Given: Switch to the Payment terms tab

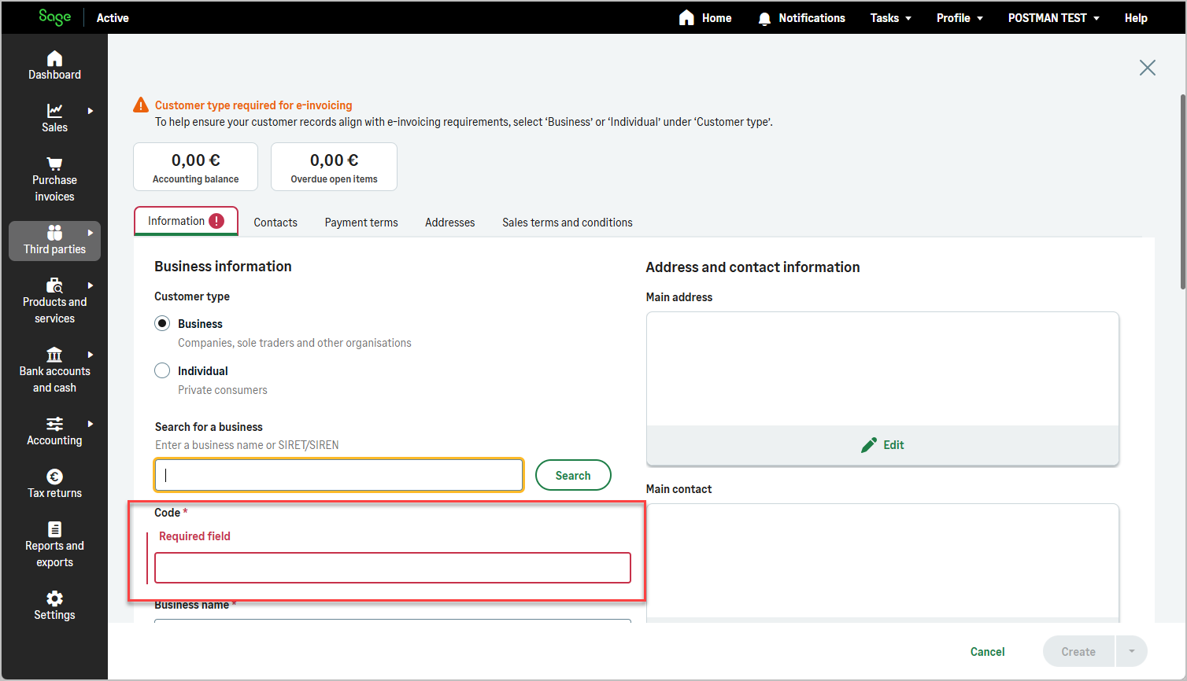Looking at the screenshot, I should [361, 223].
